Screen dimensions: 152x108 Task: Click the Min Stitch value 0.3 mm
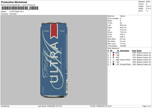coord(123,41)
